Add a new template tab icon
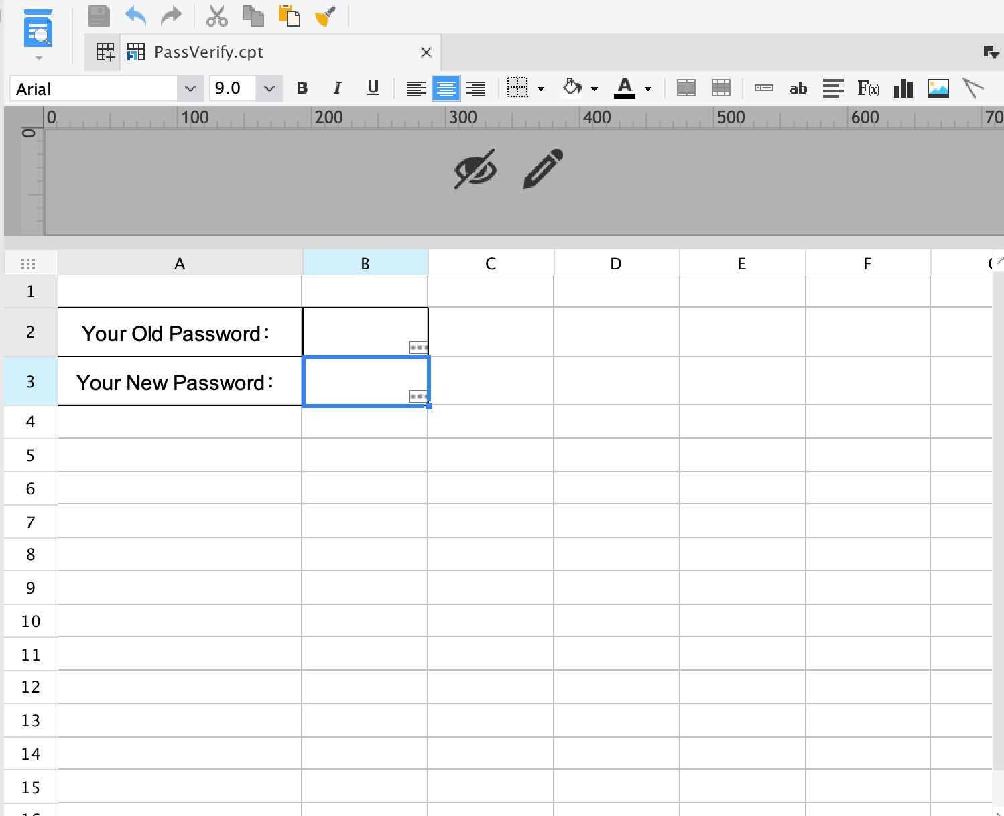 105,52
